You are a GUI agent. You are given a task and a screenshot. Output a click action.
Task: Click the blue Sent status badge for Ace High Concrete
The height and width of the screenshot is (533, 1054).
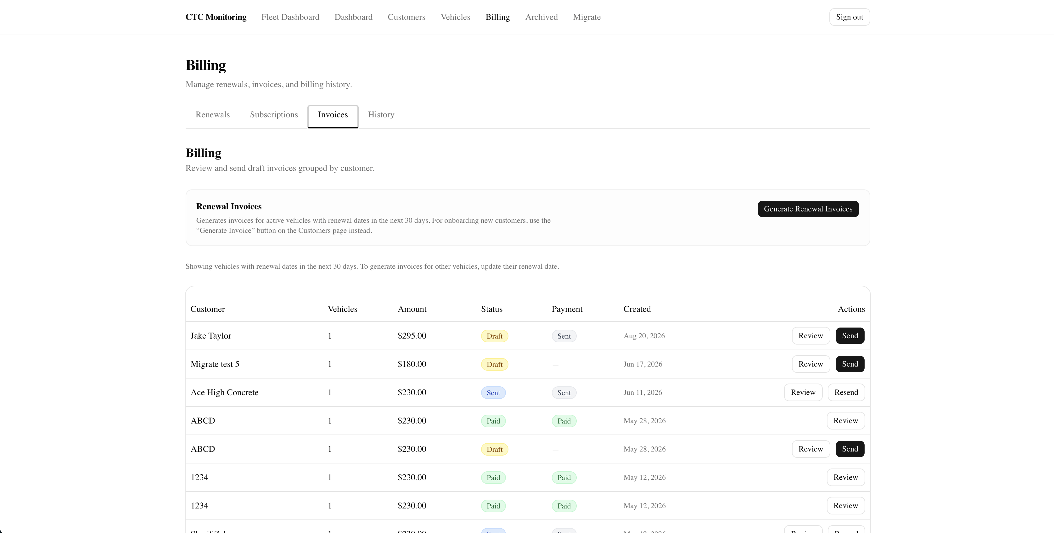tap(493, 393)
